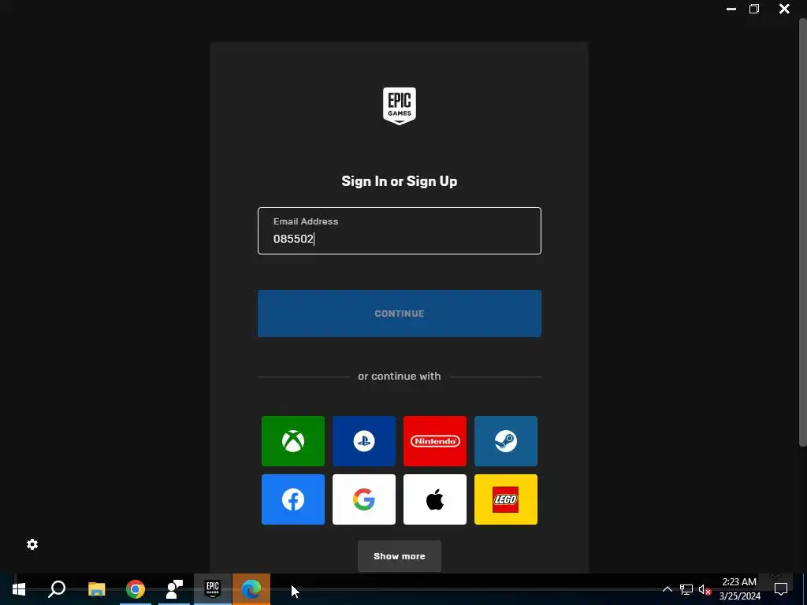Open settings via the gear icon
The width and height of the screenshot is (807, 605).
32,544
